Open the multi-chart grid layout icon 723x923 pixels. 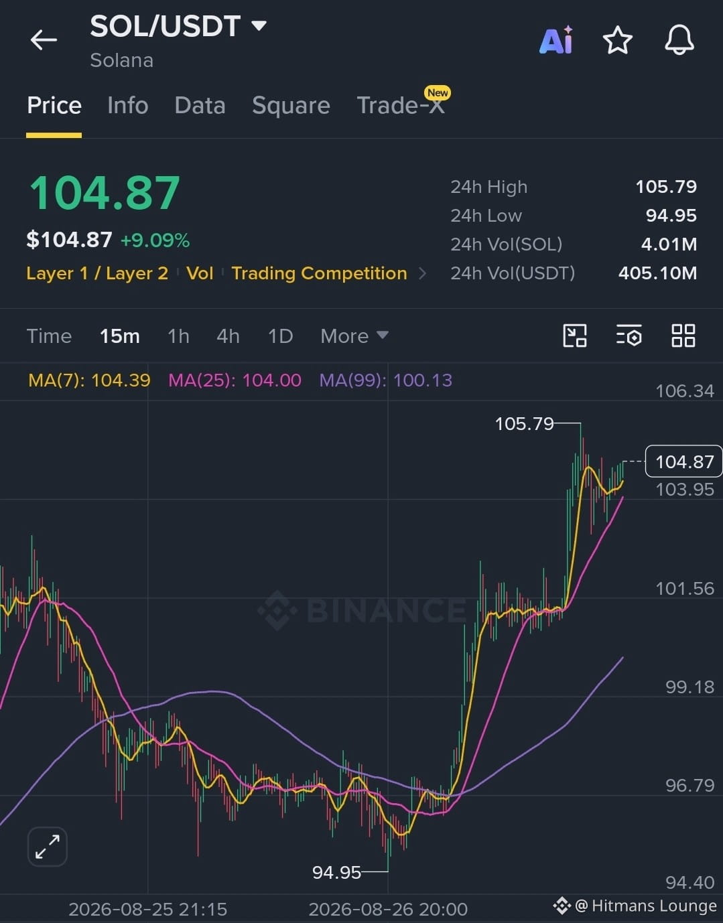tap(683, 336)
